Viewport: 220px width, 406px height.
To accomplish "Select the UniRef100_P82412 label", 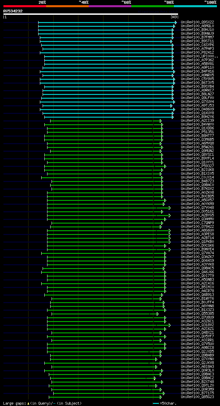I will pyautogui.click(x=197, y=53).
